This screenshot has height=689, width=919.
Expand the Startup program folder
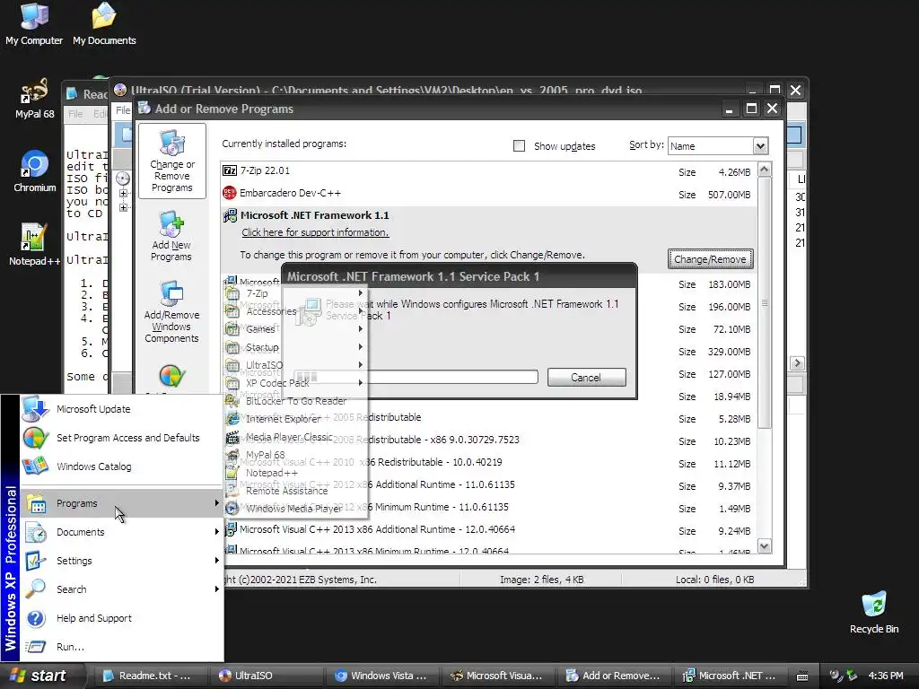(296, 347)
